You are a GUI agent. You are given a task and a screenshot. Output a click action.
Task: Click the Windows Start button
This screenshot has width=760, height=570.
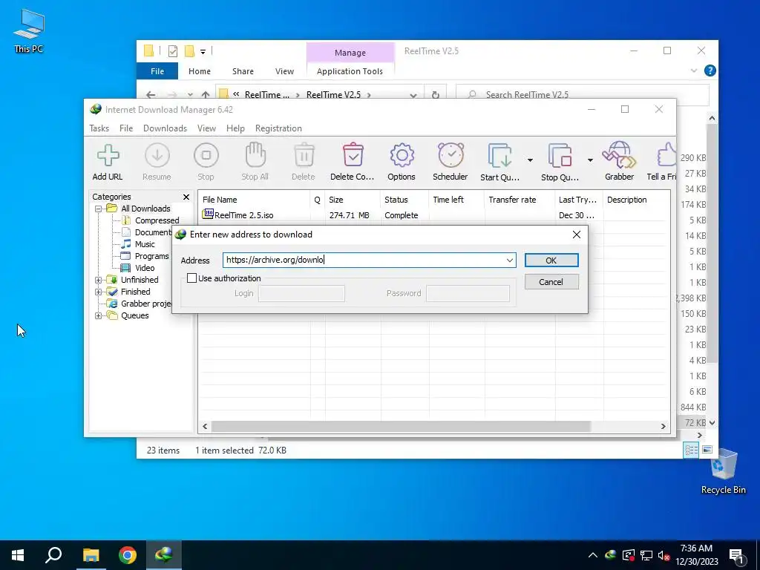click(18, 555)
